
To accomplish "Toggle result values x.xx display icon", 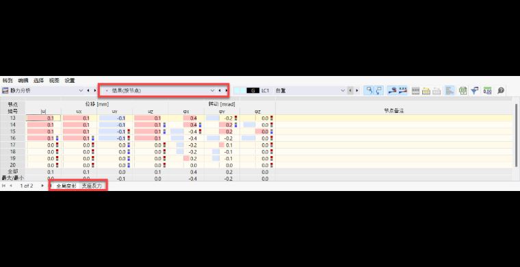I will point(402,90).
